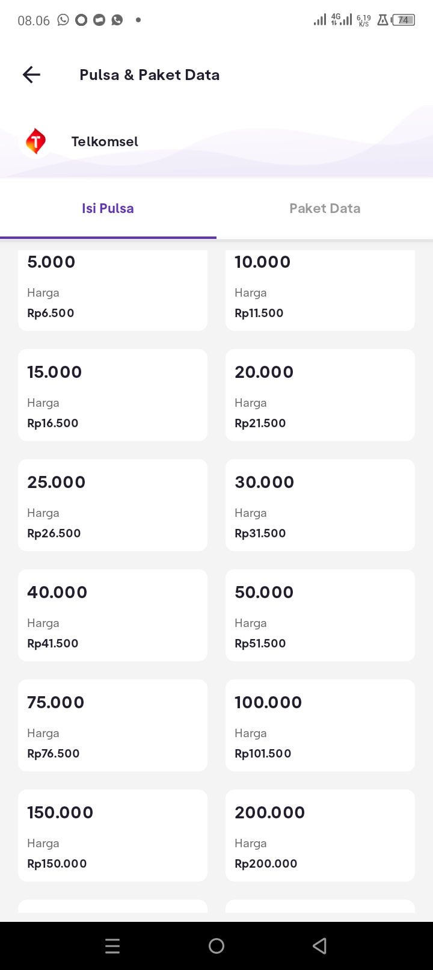Choose the 5.000 pulsa card

[112, 290]
